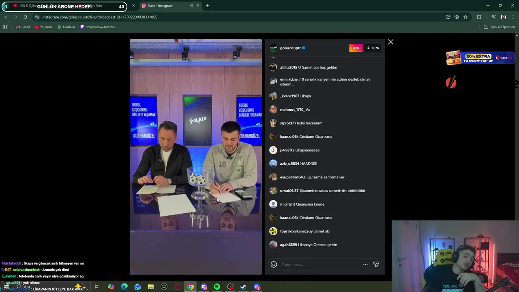View site information icon in address bar

[x=37, y=17]
